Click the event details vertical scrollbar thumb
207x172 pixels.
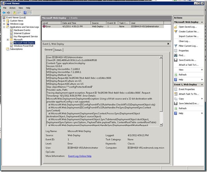point(161,85)
